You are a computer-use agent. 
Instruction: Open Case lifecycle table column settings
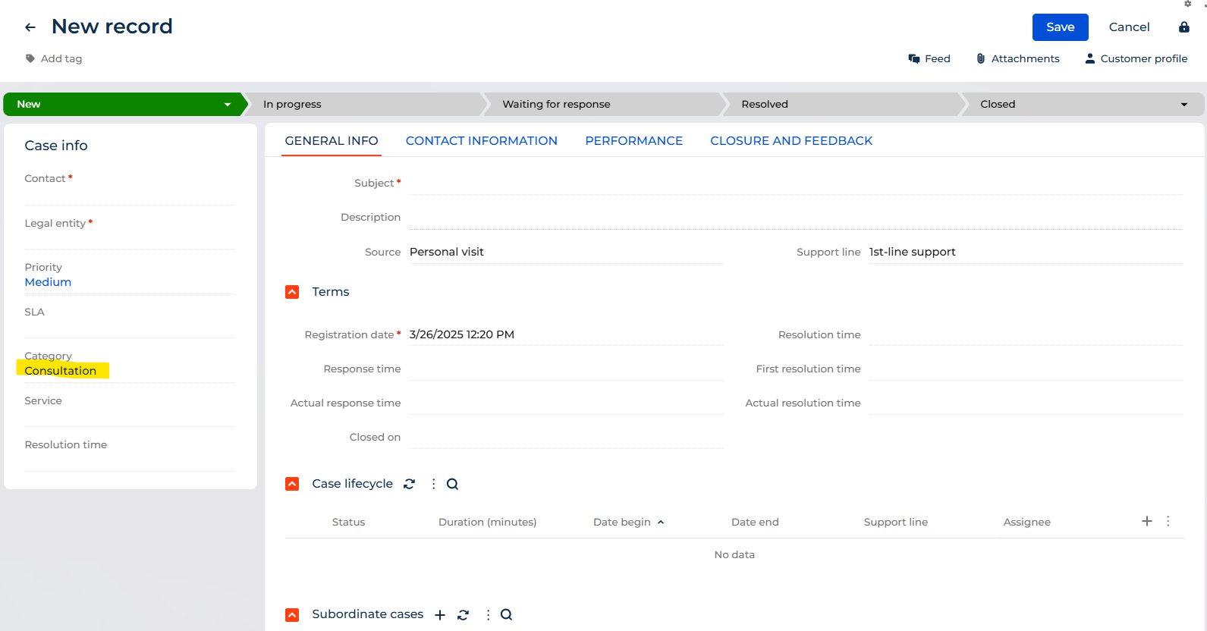pos(1168,521)
